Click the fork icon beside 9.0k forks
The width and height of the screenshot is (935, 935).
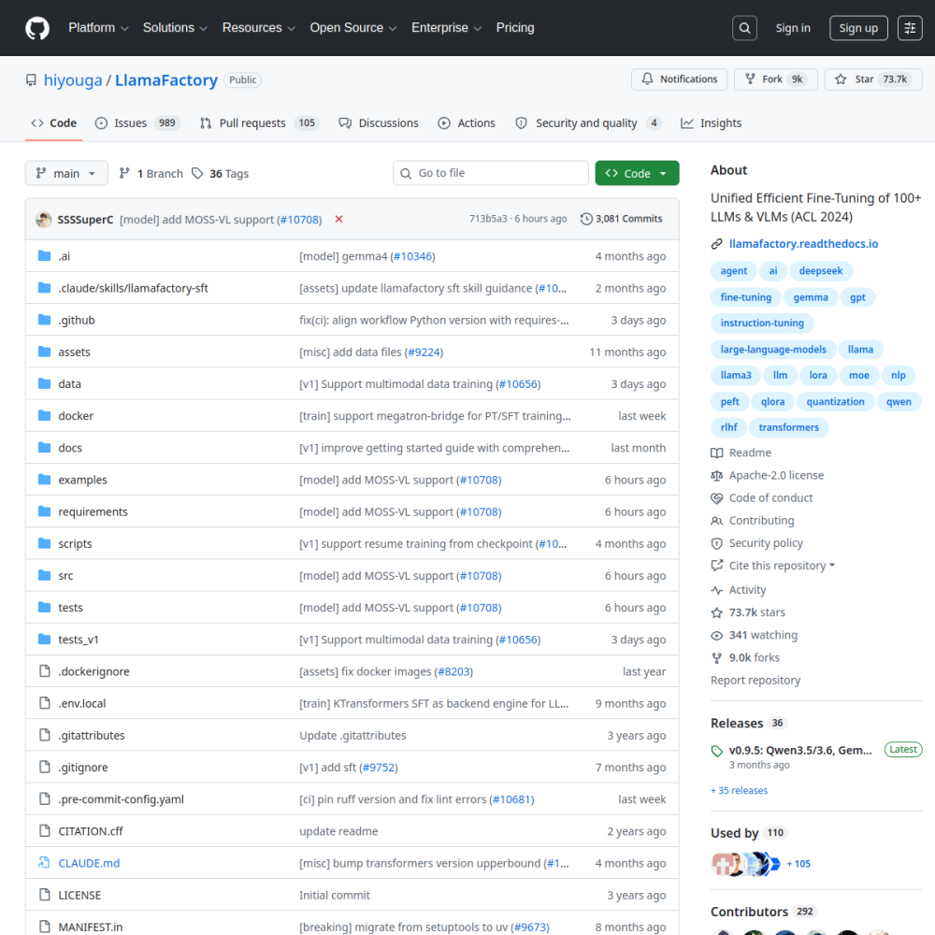pyautogui.click(x=717, y=657)
